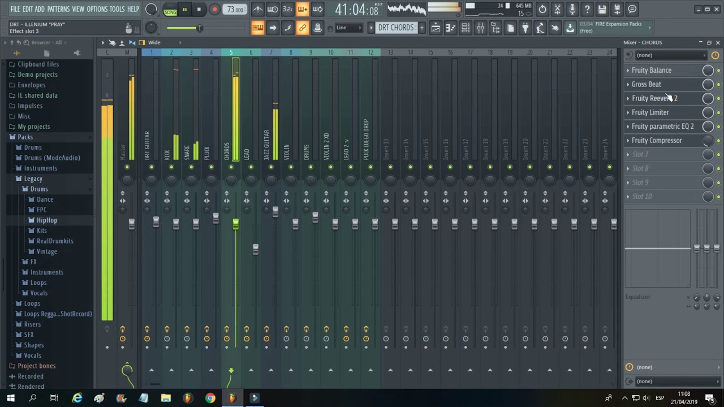The image size is (724, 407).
Task: Open File Explorer from taskbar
Action: [166, 398]
